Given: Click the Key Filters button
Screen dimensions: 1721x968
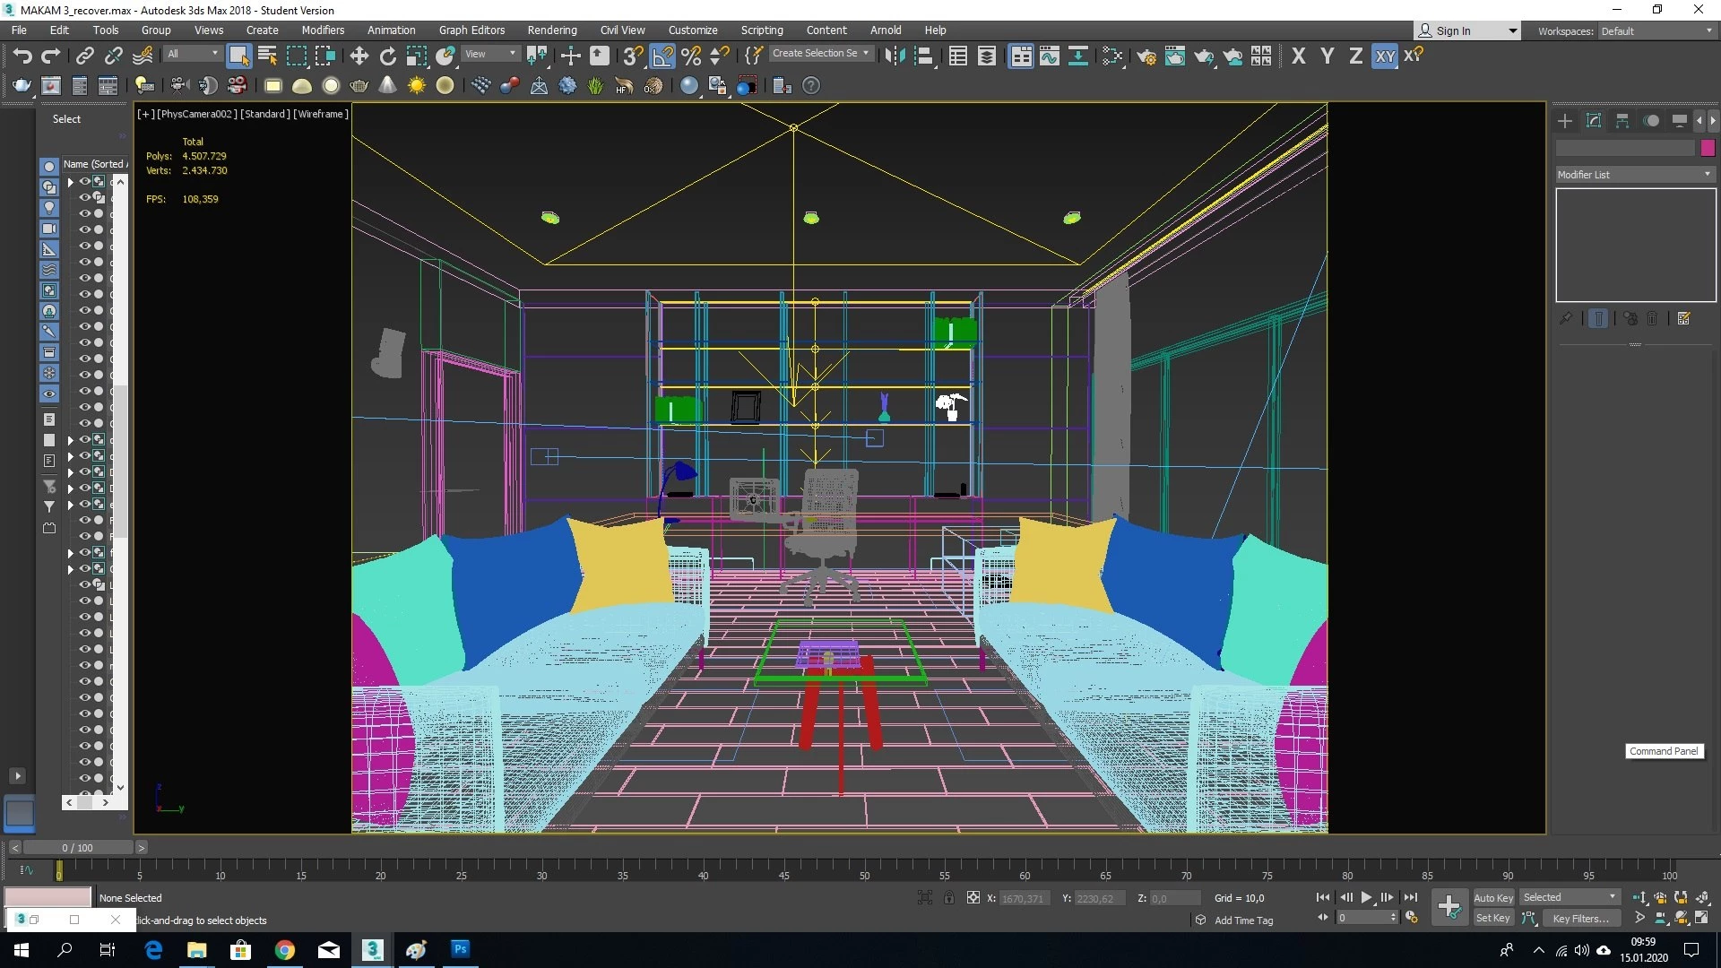Looking at the screenshot, I should [1580, 918].
